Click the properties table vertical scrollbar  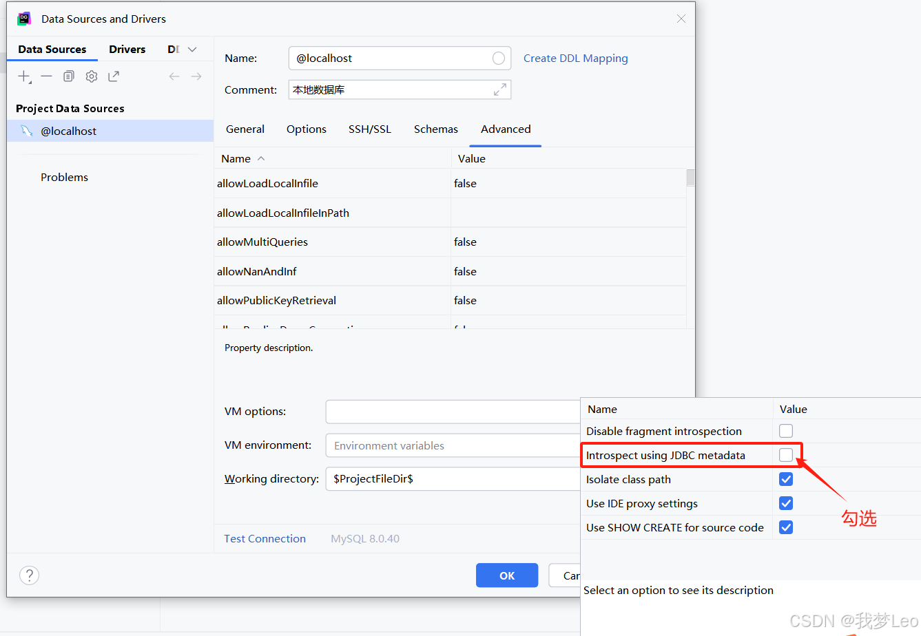tap(690, 178)
